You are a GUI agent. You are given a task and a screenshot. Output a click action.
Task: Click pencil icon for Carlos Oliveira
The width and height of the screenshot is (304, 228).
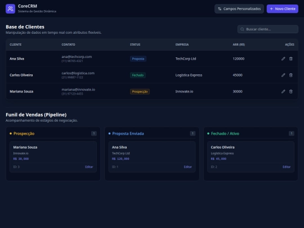pyautogui.click(x=283, y=75)
